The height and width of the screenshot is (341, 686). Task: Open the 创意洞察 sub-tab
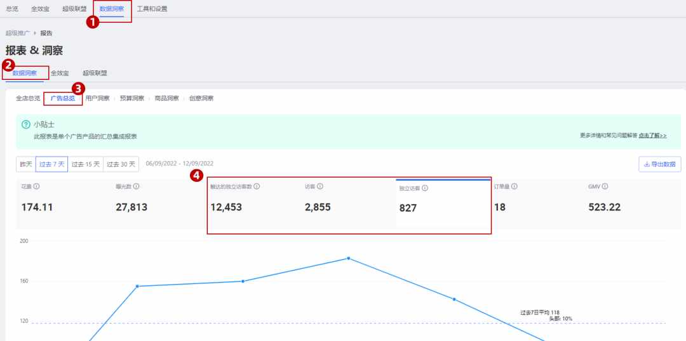[x=201, y=99]
